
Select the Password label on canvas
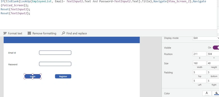point(13,64)
